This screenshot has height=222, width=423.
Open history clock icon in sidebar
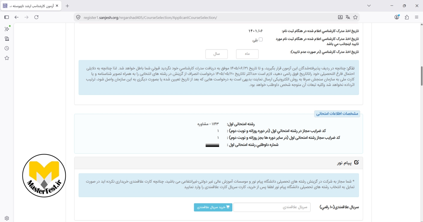[7, 48]
